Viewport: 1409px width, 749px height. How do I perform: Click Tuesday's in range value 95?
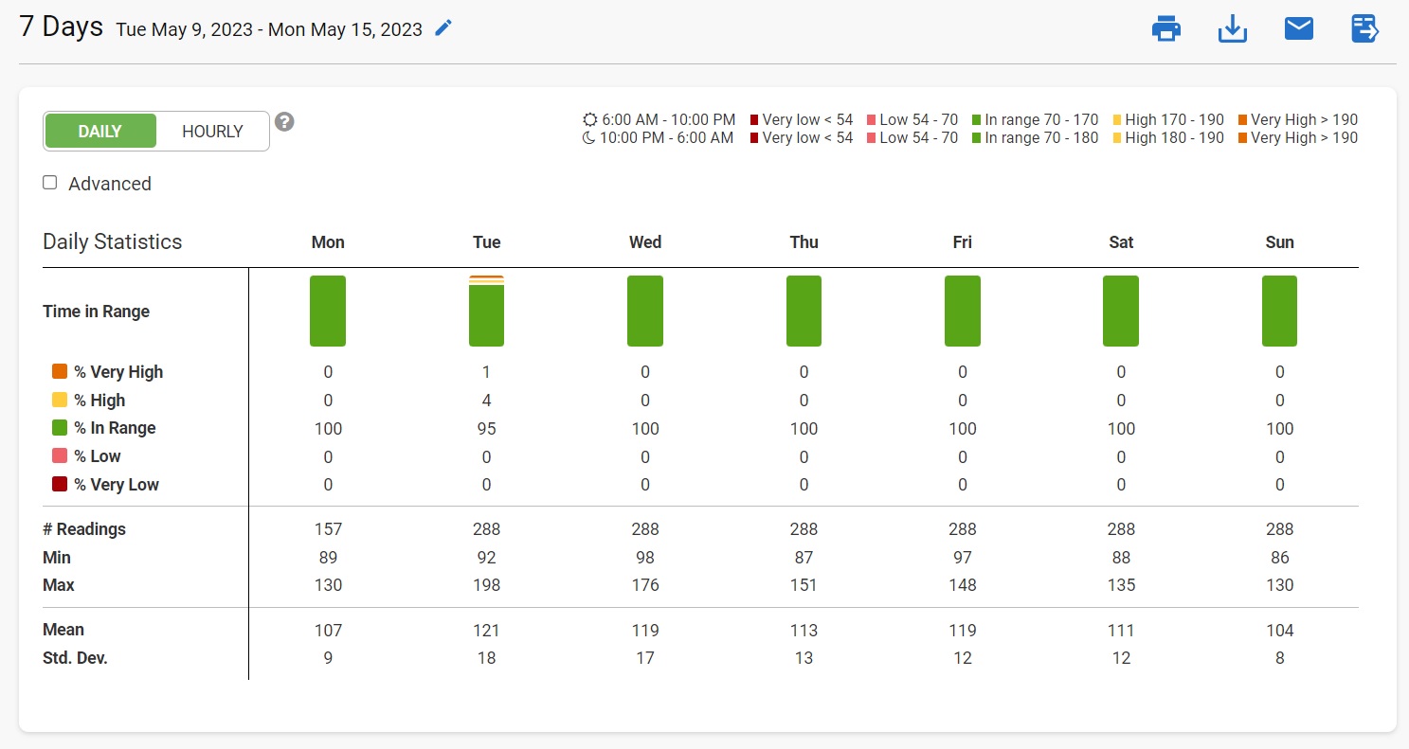486,428
